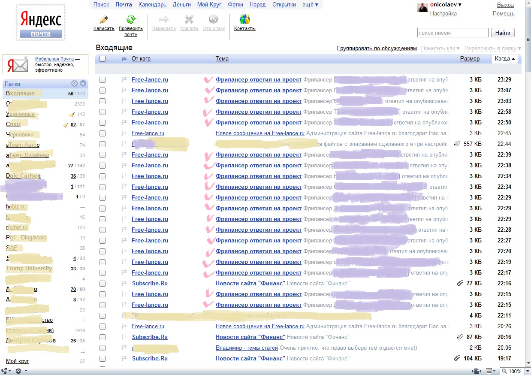This screenshot has width=531, height=375.
Task: Go to Деньги in the top navigation
Action: pyautogui.click(x=181, y=5)
